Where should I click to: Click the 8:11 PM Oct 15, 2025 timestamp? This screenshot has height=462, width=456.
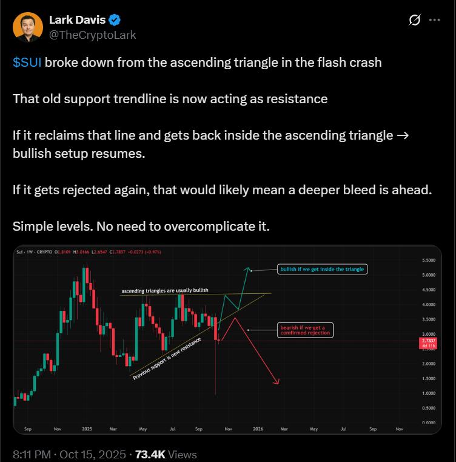click(x=70, y=454)
